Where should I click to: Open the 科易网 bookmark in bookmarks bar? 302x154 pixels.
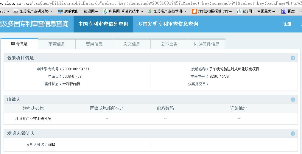pos(123,11)
